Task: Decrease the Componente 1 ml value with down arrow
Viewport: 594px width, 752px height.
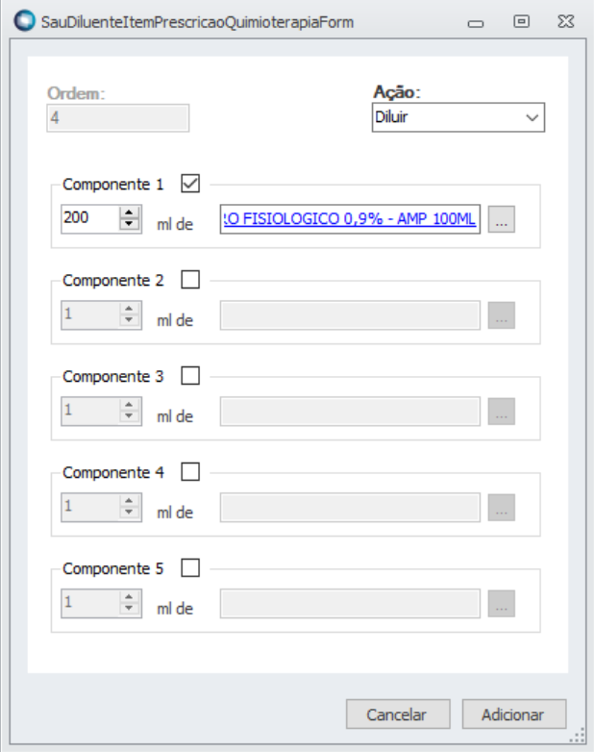Action: pyautogui.click(x=129, y=224)
